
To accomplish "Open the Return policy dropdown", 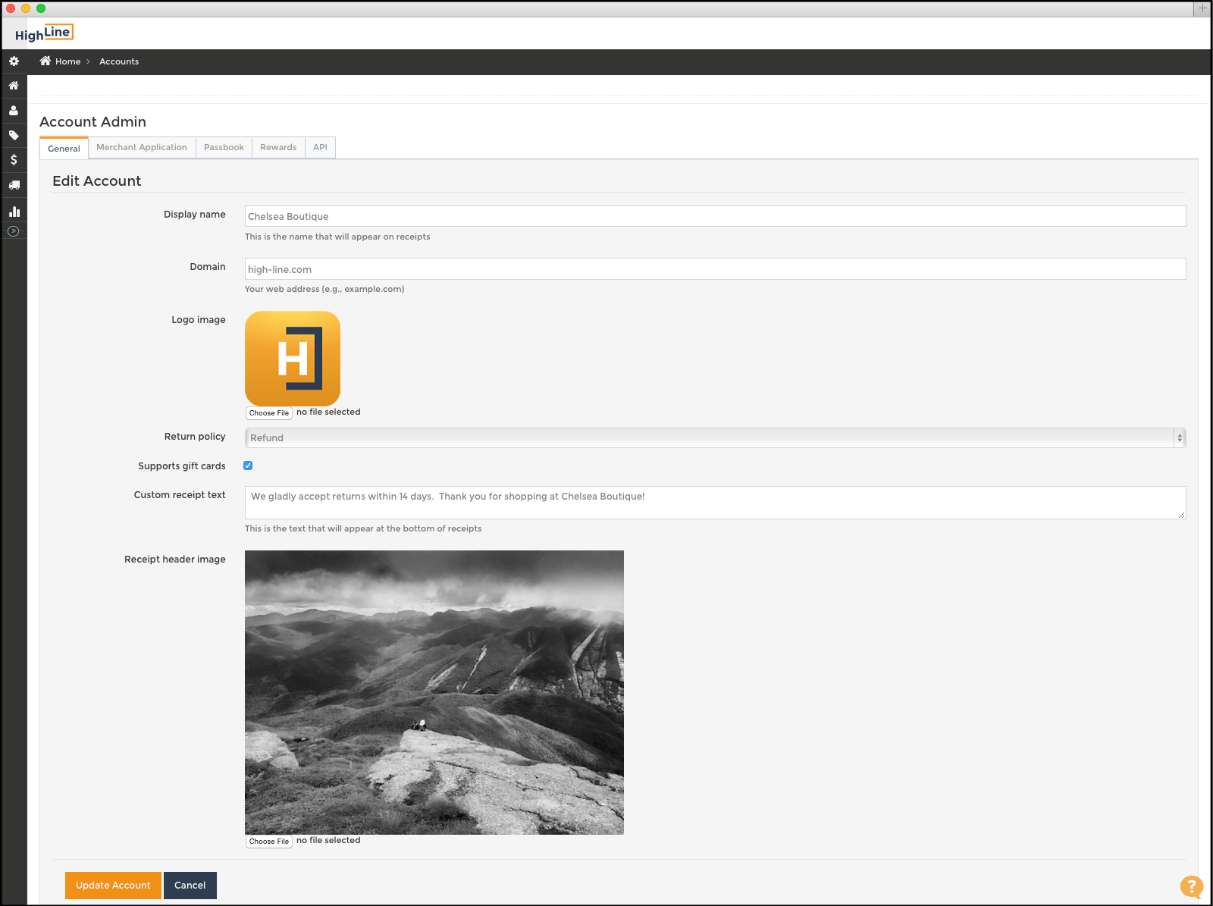I will click(x=714, y=438).
